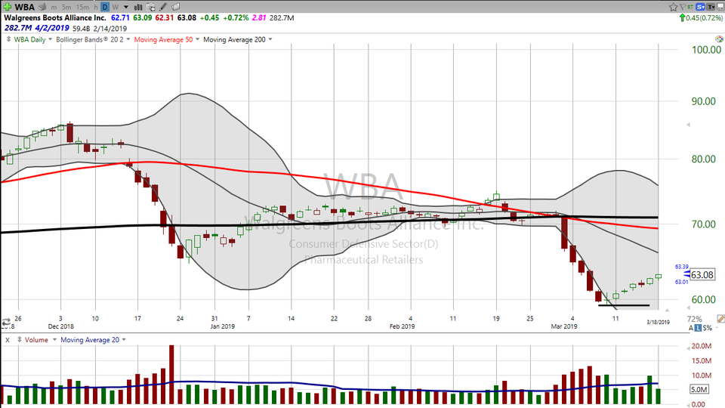725x408 pixels.
Task: Select the 'L' log scale option
Action: pyautogui.click(x=698, y=328)
